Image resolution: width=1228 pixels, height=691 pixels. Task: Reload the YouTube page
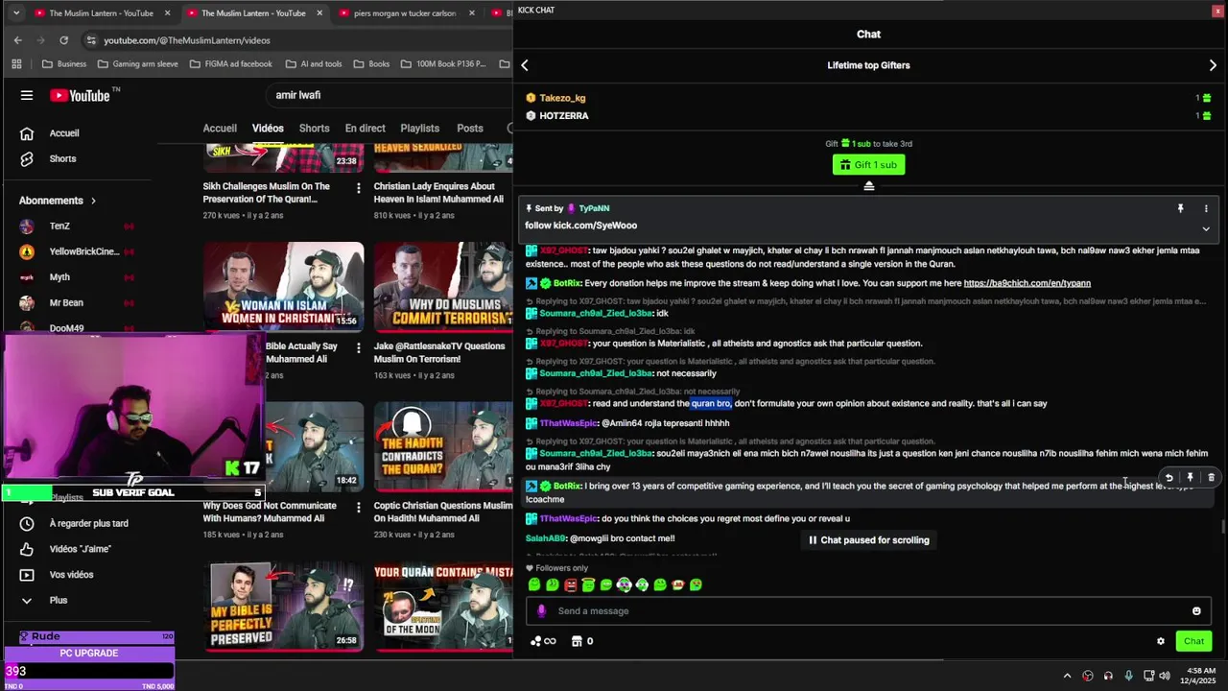click(x=63, y=40)
